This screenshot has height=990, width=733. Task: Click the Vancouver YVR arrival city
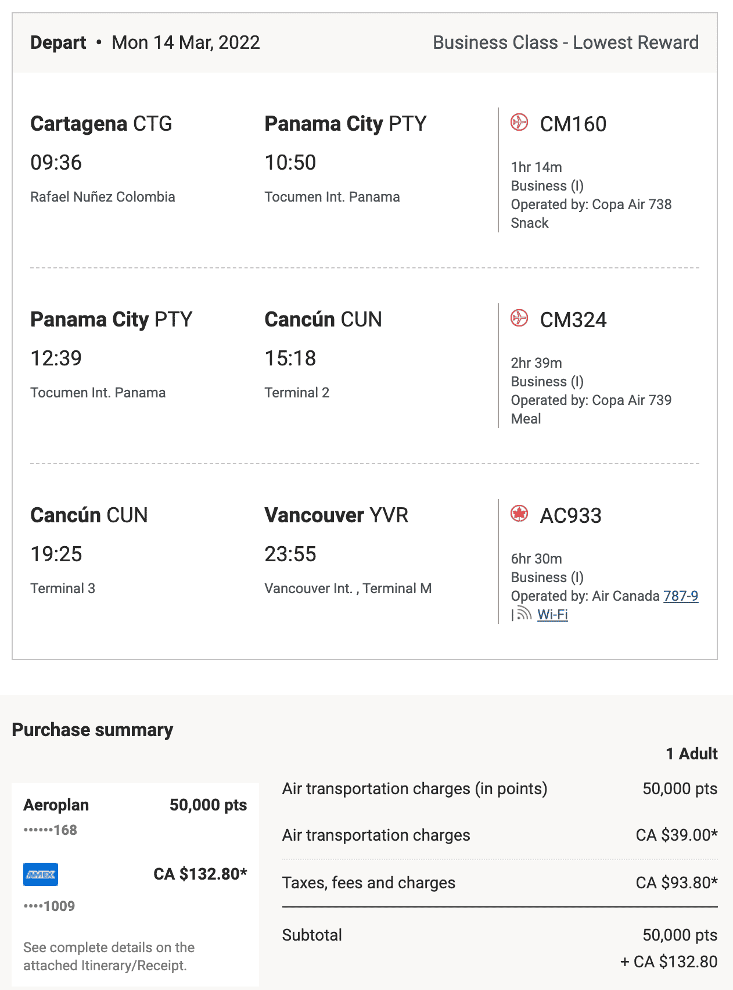click(x=336, y=515)
